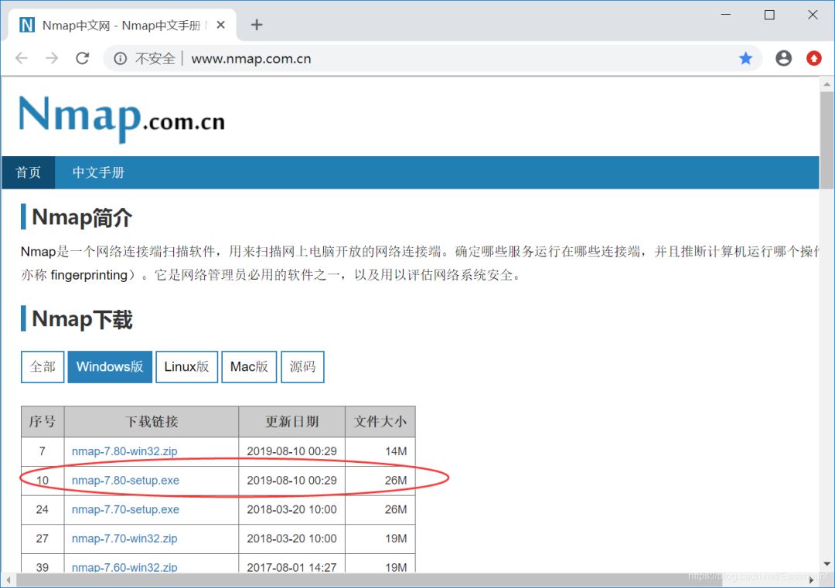The height and width of the screenshot is (588, 835).
Task: Click the browser forward arrow
Action: pos(52,58)
